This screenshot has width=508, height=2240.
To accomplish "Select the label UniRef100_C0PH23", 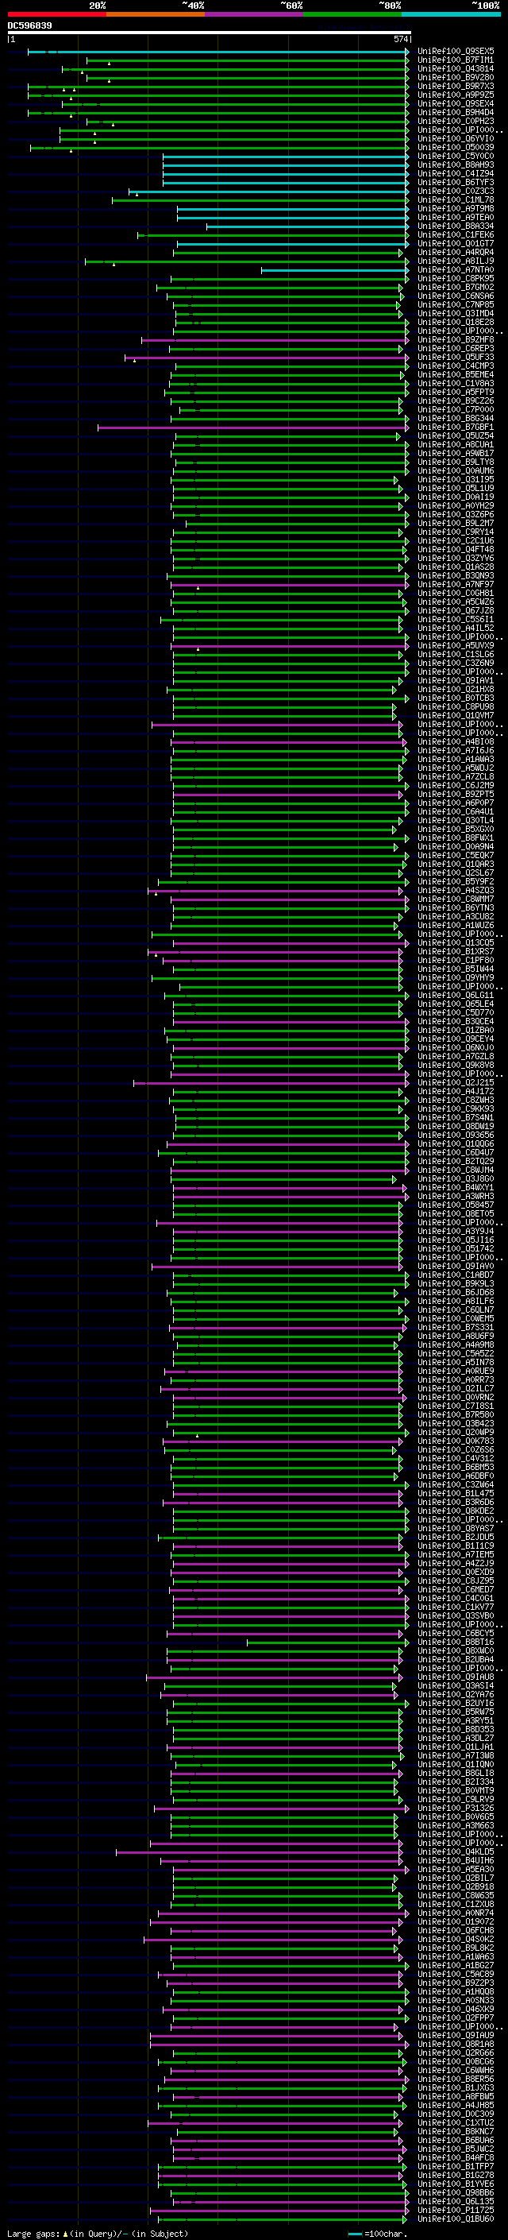I will click(456, 121).
